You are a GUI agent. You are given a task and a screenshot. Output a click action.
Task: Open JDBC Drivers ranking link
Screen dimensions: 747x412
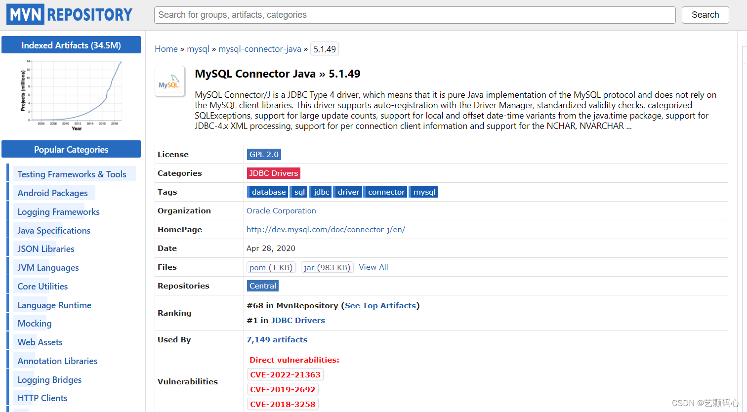(298, 320)
